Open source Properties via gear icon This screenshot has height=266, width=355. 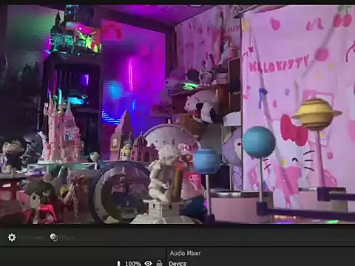[x=12, y=237]
